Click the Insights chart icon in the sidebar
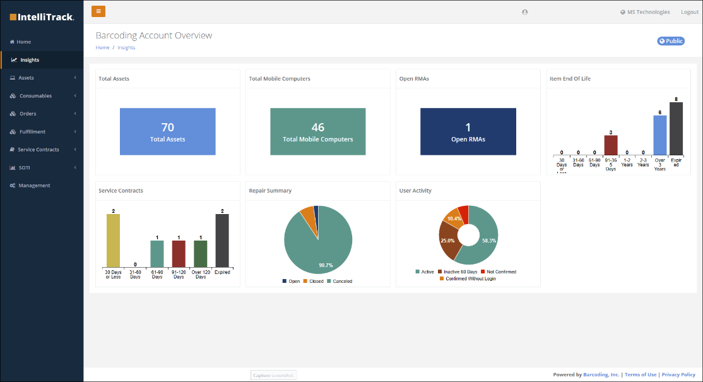Viewport: 703px width, 382px height. click(x=14, y=59)
